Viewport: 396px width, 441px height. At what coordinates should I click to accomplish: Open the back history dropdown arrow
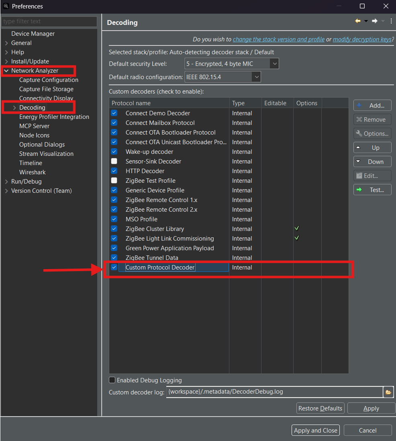[366, 21]
